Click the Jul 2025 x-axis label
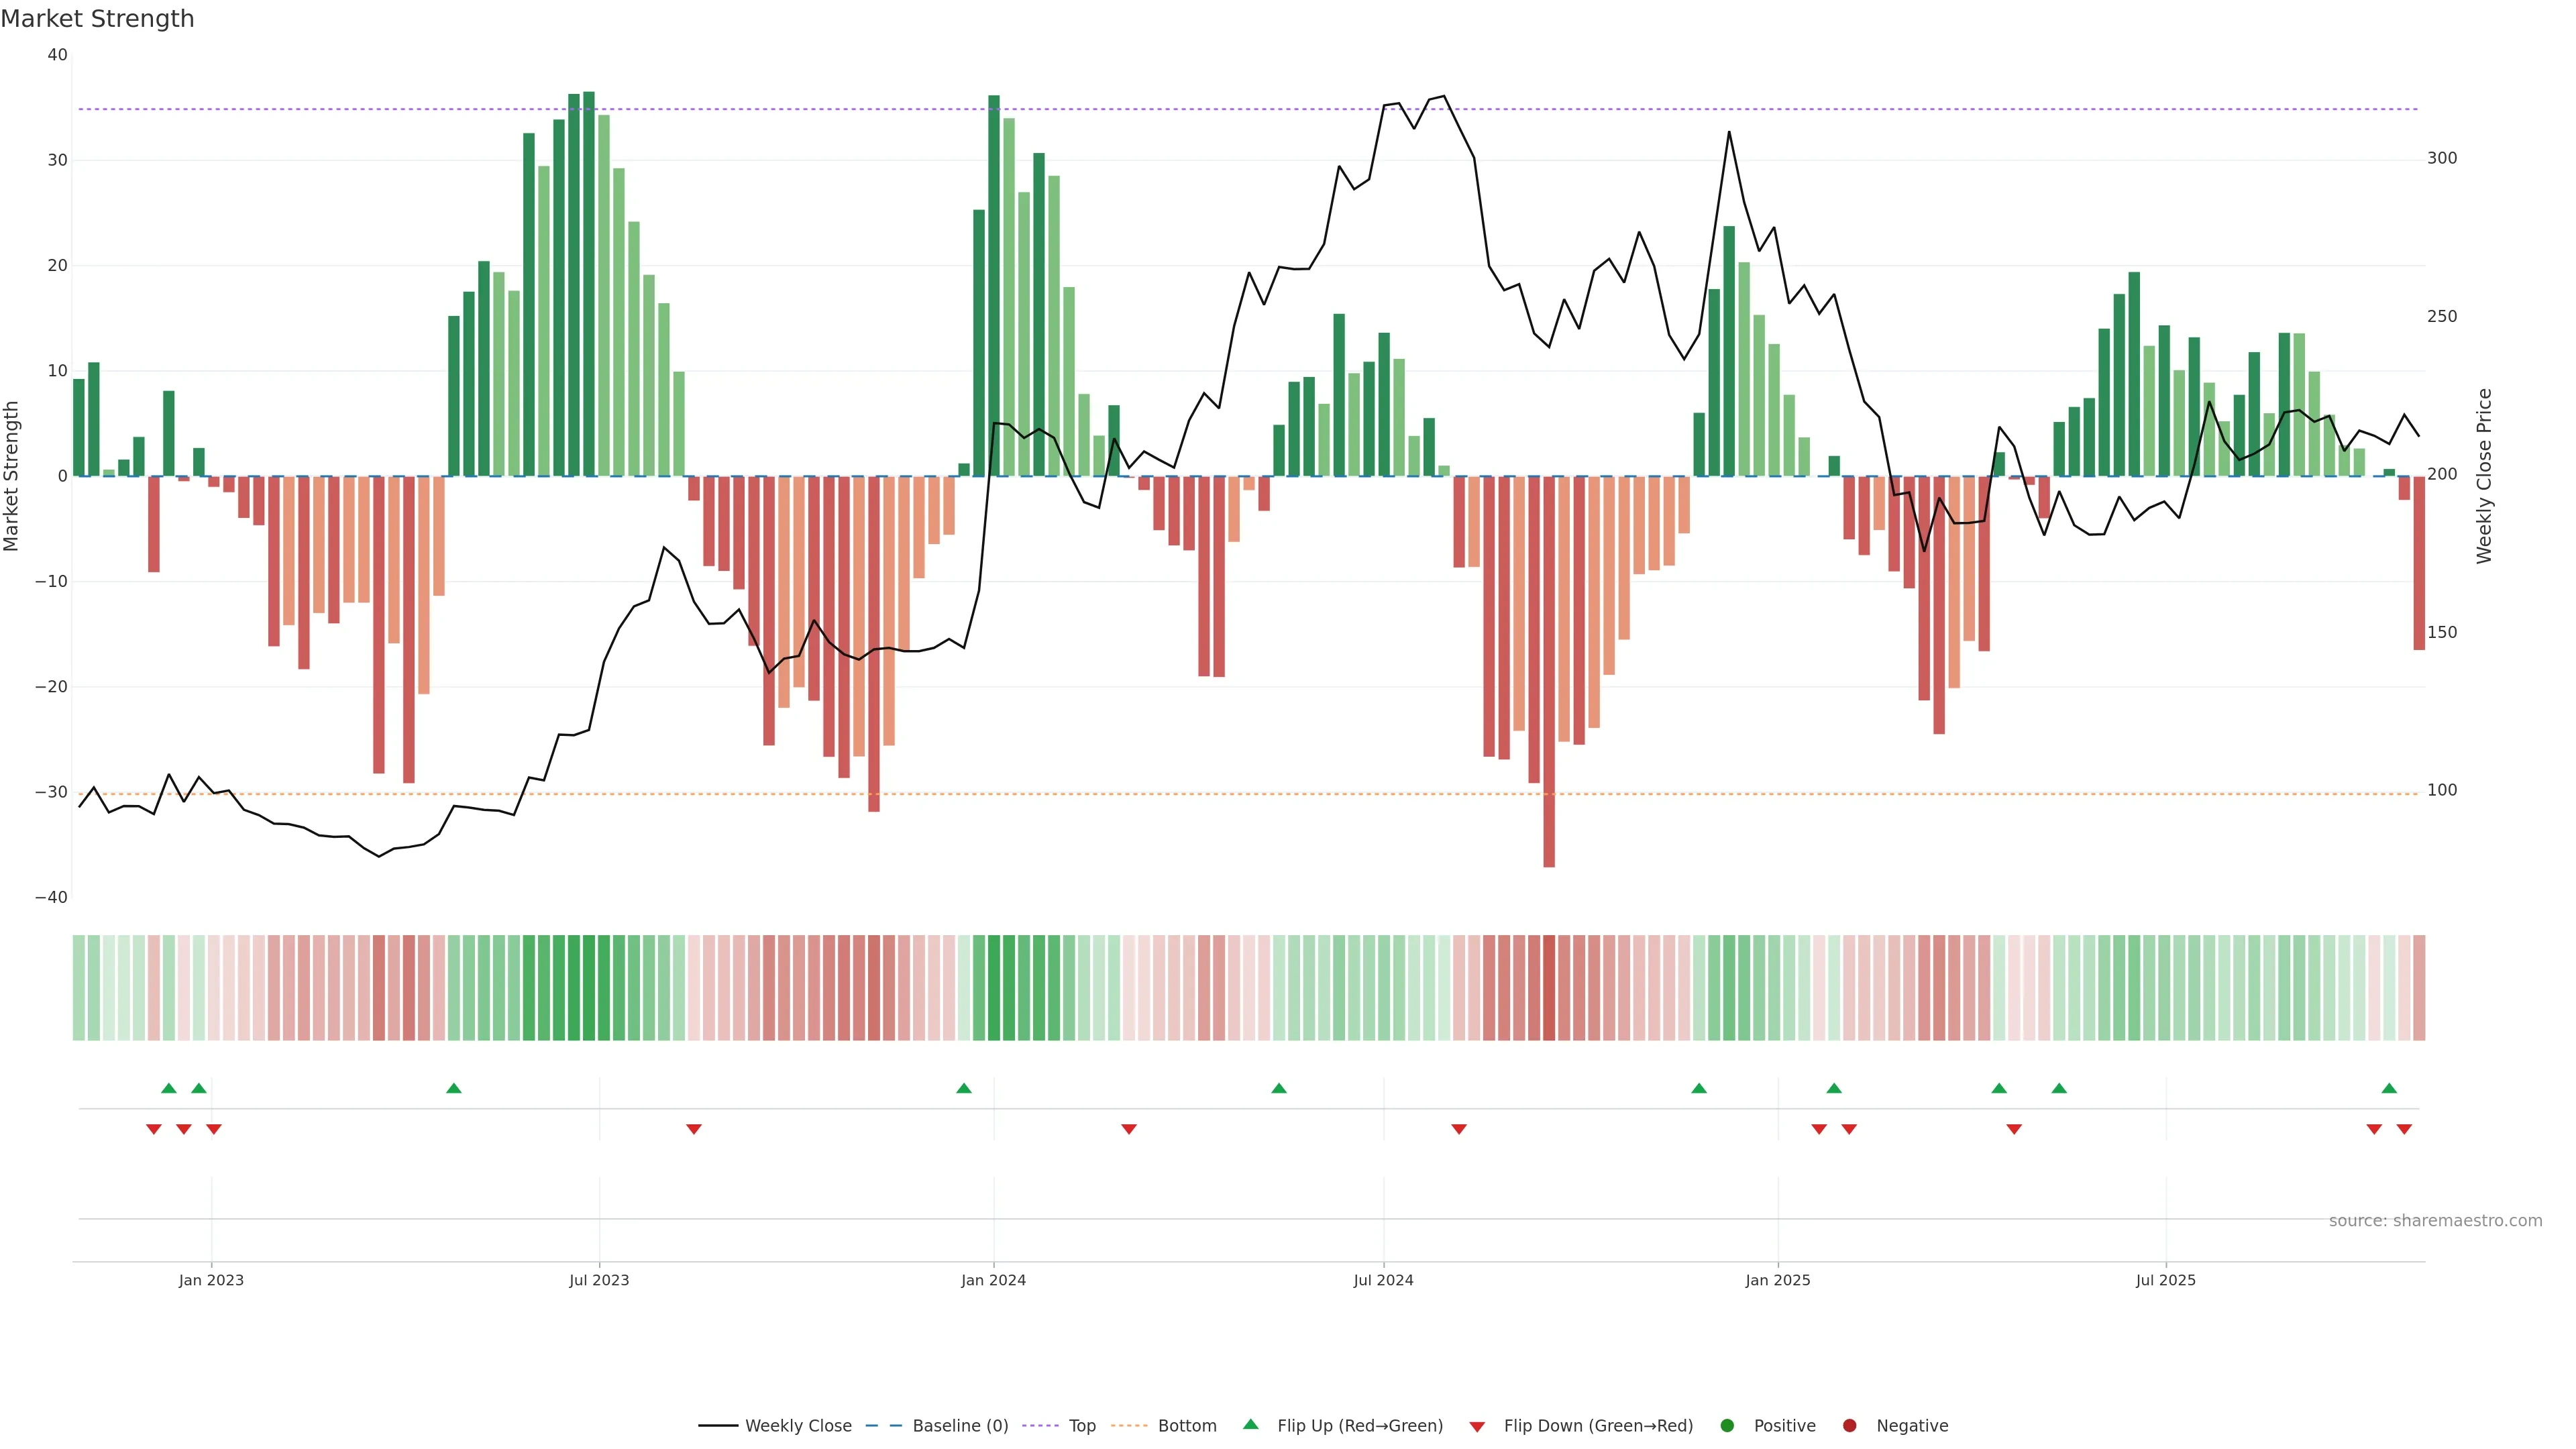This screenshot has height=1449, width=2576. [x=2165, y=1280]
